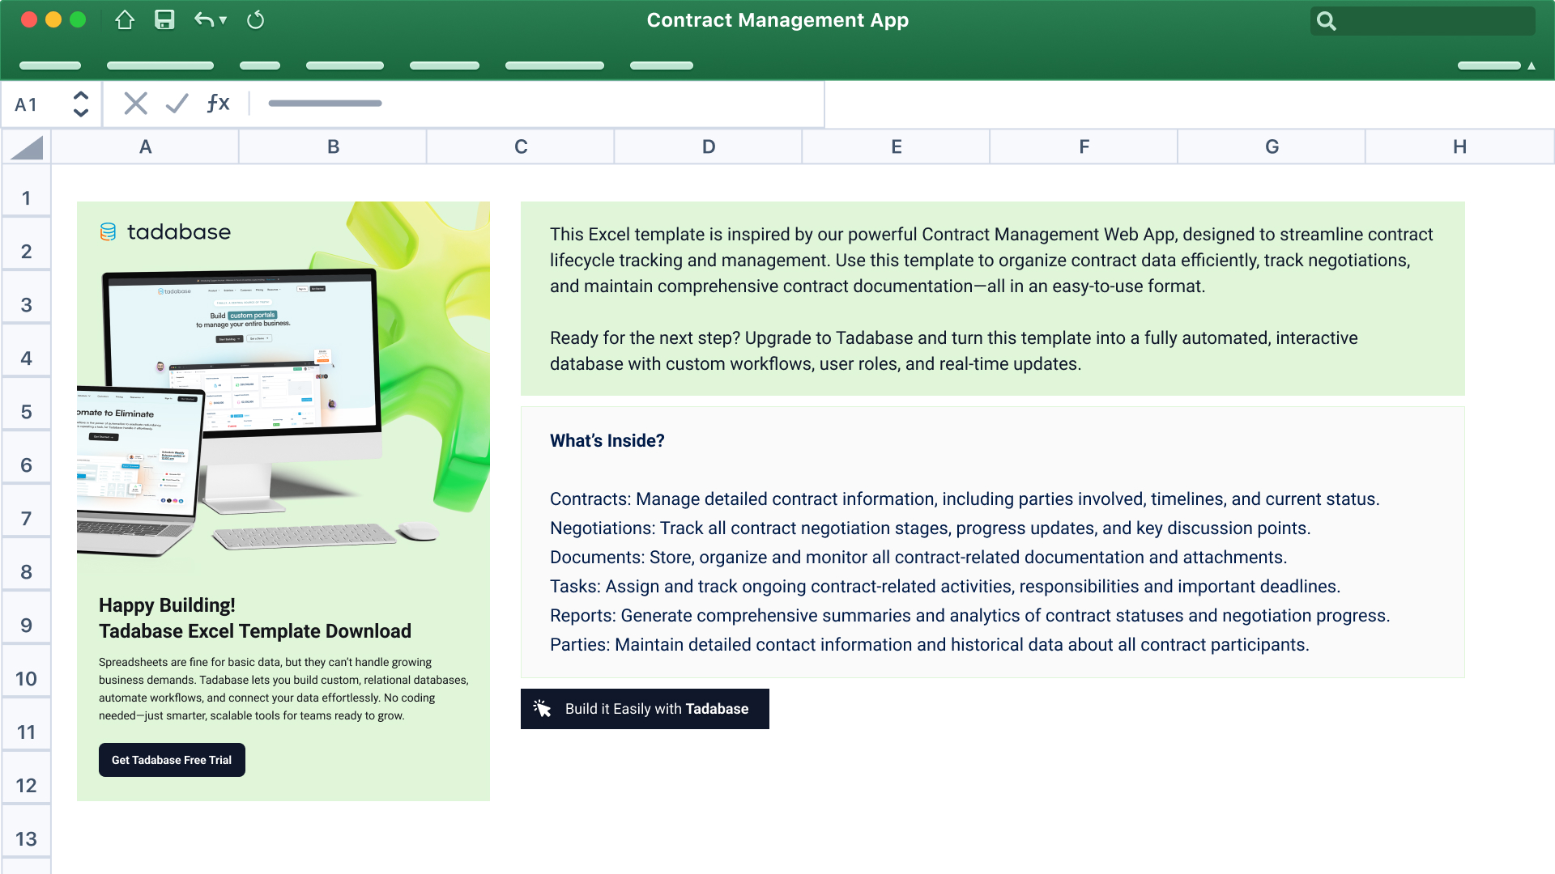Click the Contract Management App title
This screenshot has height=874, width=1555.
777,20
